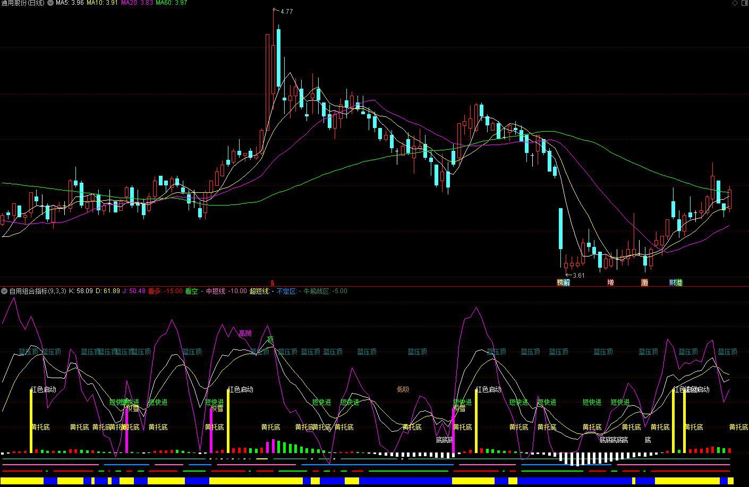
Task: Click the 3.61 low price label
Action: coord(578,275)
